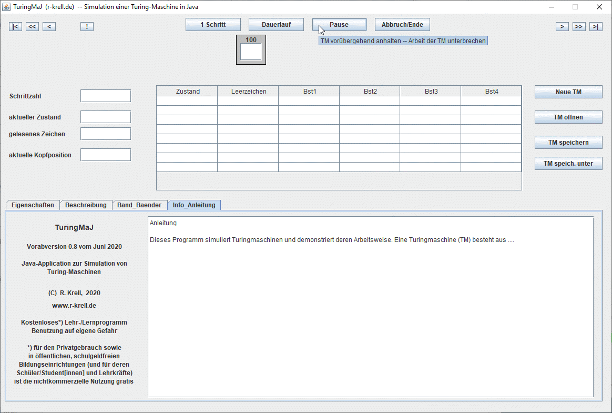
Task: Move tape one cell left with < button
Action: (49, 27)
